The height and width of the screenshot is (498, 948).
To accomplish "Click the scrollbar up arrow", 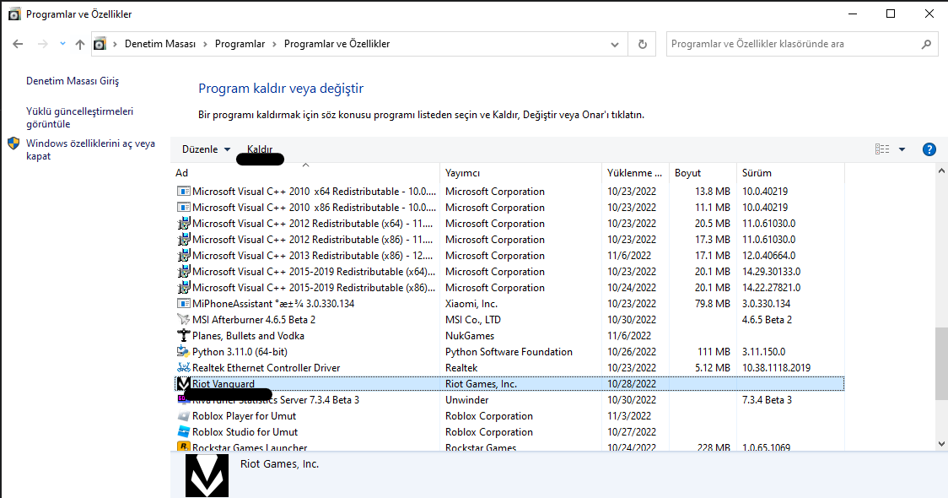I will tap(941, 171).
